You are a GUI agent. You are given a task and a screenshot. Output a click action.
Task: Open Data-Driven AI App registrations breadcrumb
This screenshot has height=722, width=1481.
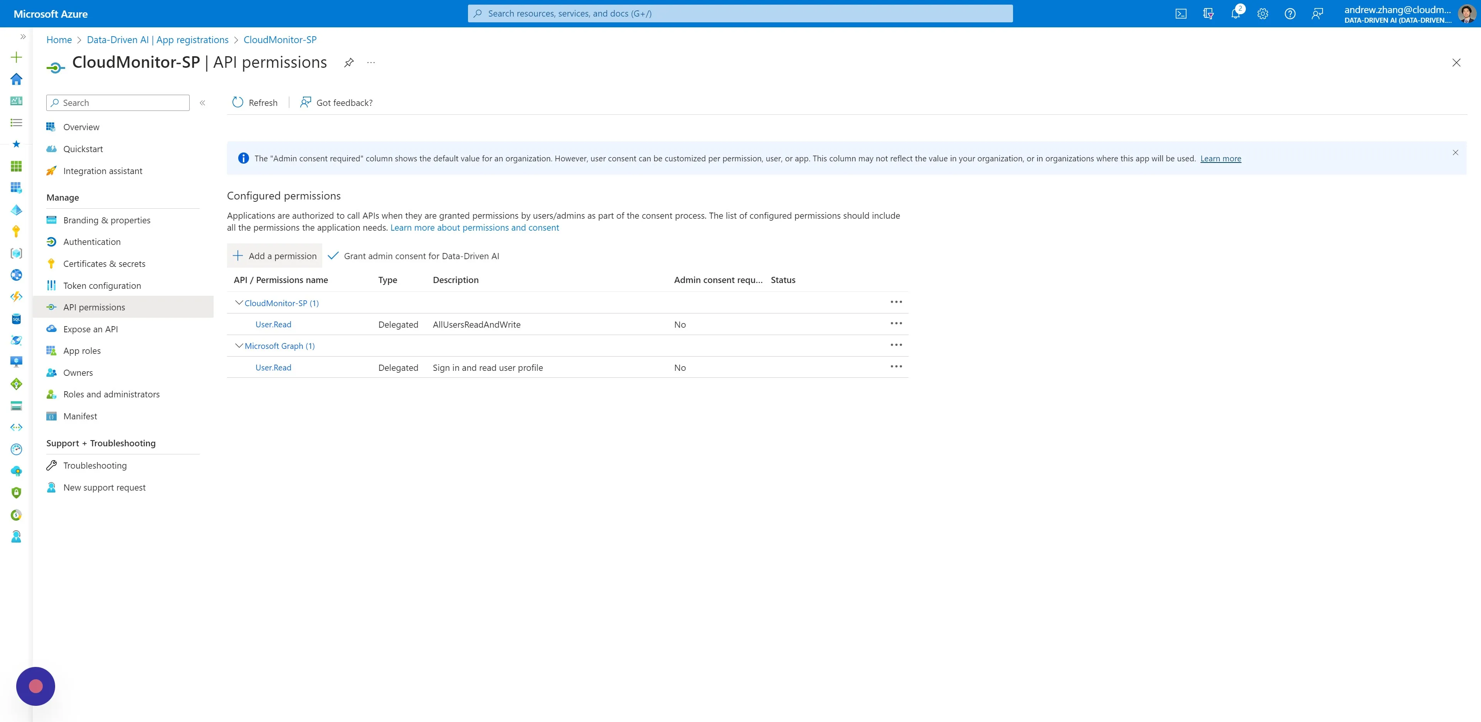point(158,40)
